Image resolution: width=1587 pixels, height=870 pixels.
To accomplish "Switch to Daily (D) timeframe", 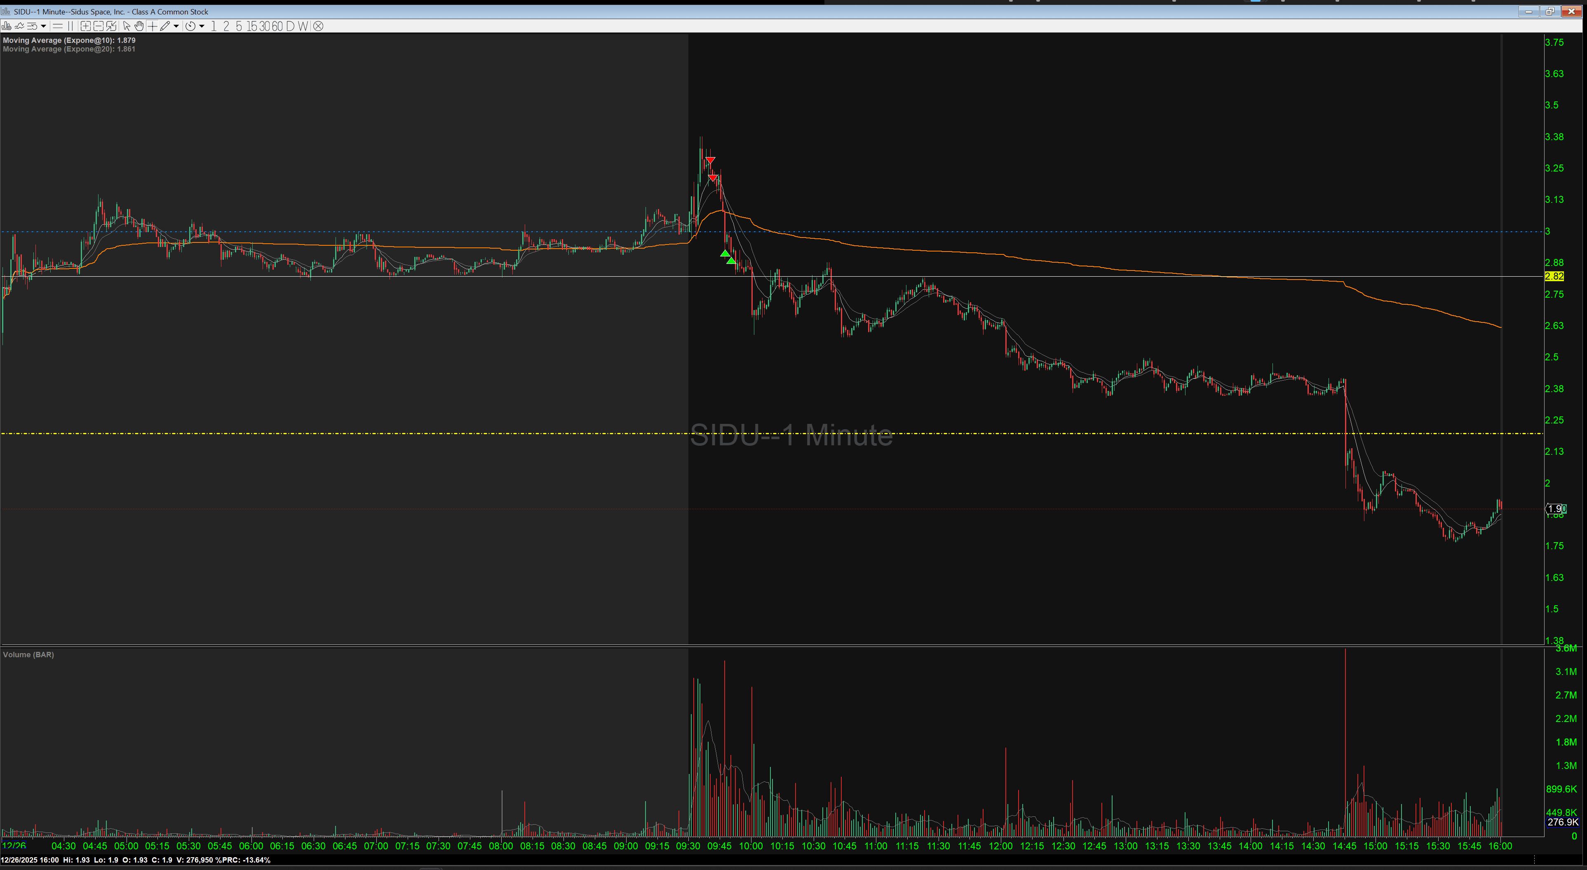I will click(290, 26).
